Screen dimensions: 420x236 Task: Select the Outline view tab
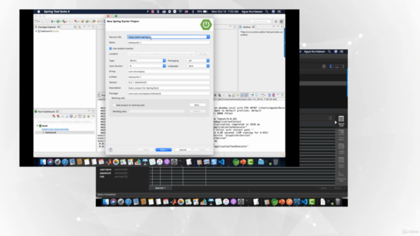pos(247,27)
